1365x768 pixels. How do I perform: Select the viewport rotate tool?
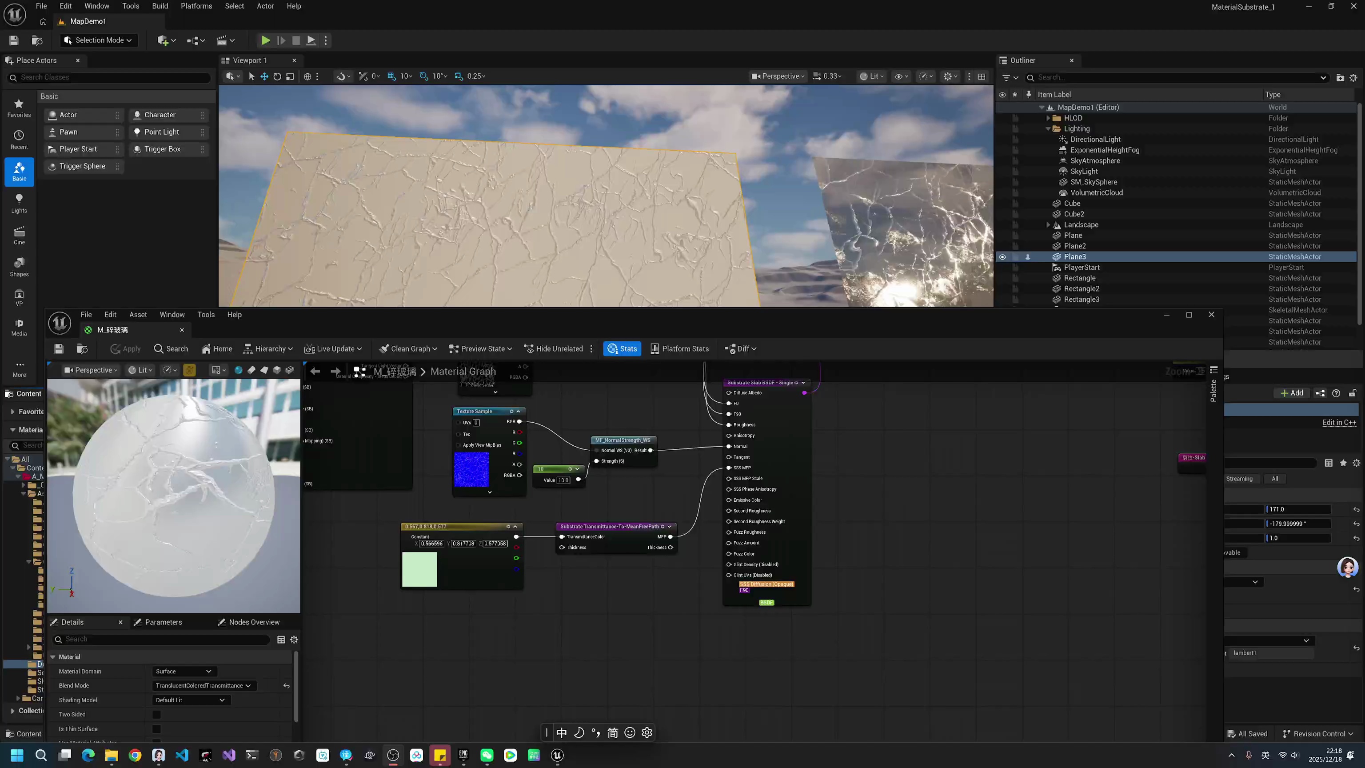tap(277, 76)
